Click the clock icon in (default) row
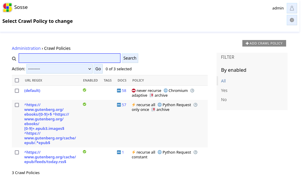The image size is (303, 188). point(192,91)
